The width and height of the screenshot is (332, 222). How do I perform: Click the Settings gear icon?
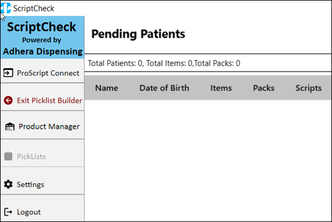pos(8,184)
